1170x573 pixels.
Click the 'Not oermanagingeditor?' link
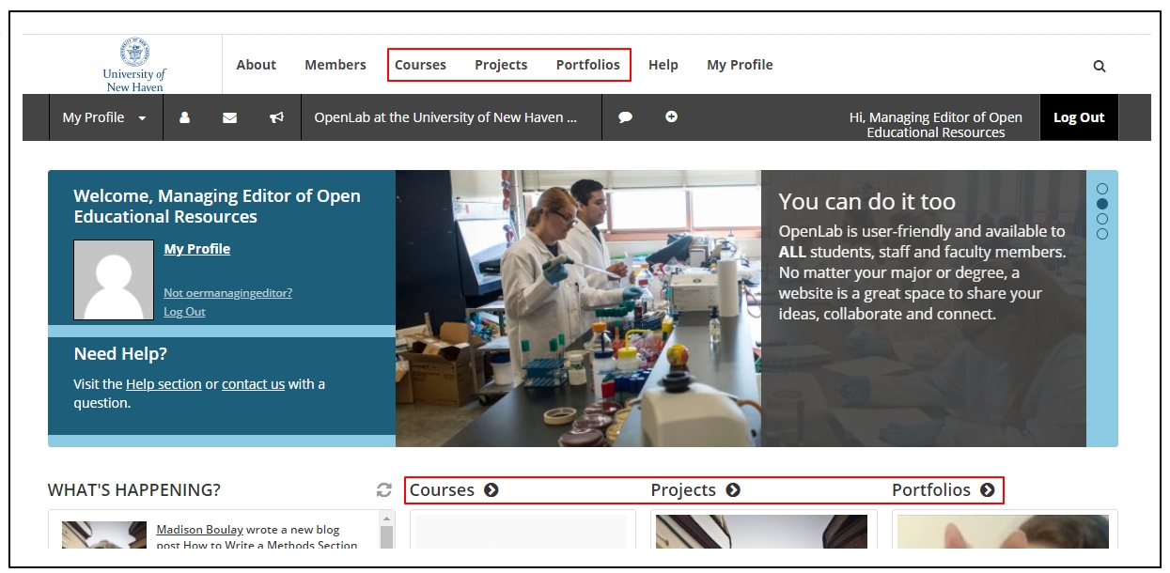click(x=228, y=293)
